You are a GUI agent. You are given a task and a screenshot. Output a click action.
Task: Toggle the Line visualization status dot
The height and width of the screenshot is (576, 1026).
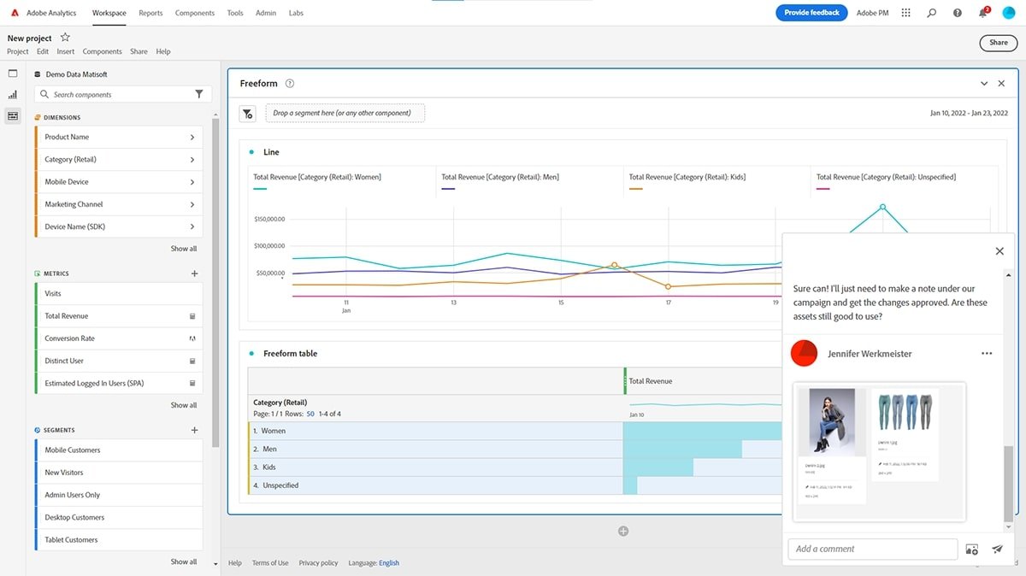tap(251, 152)
